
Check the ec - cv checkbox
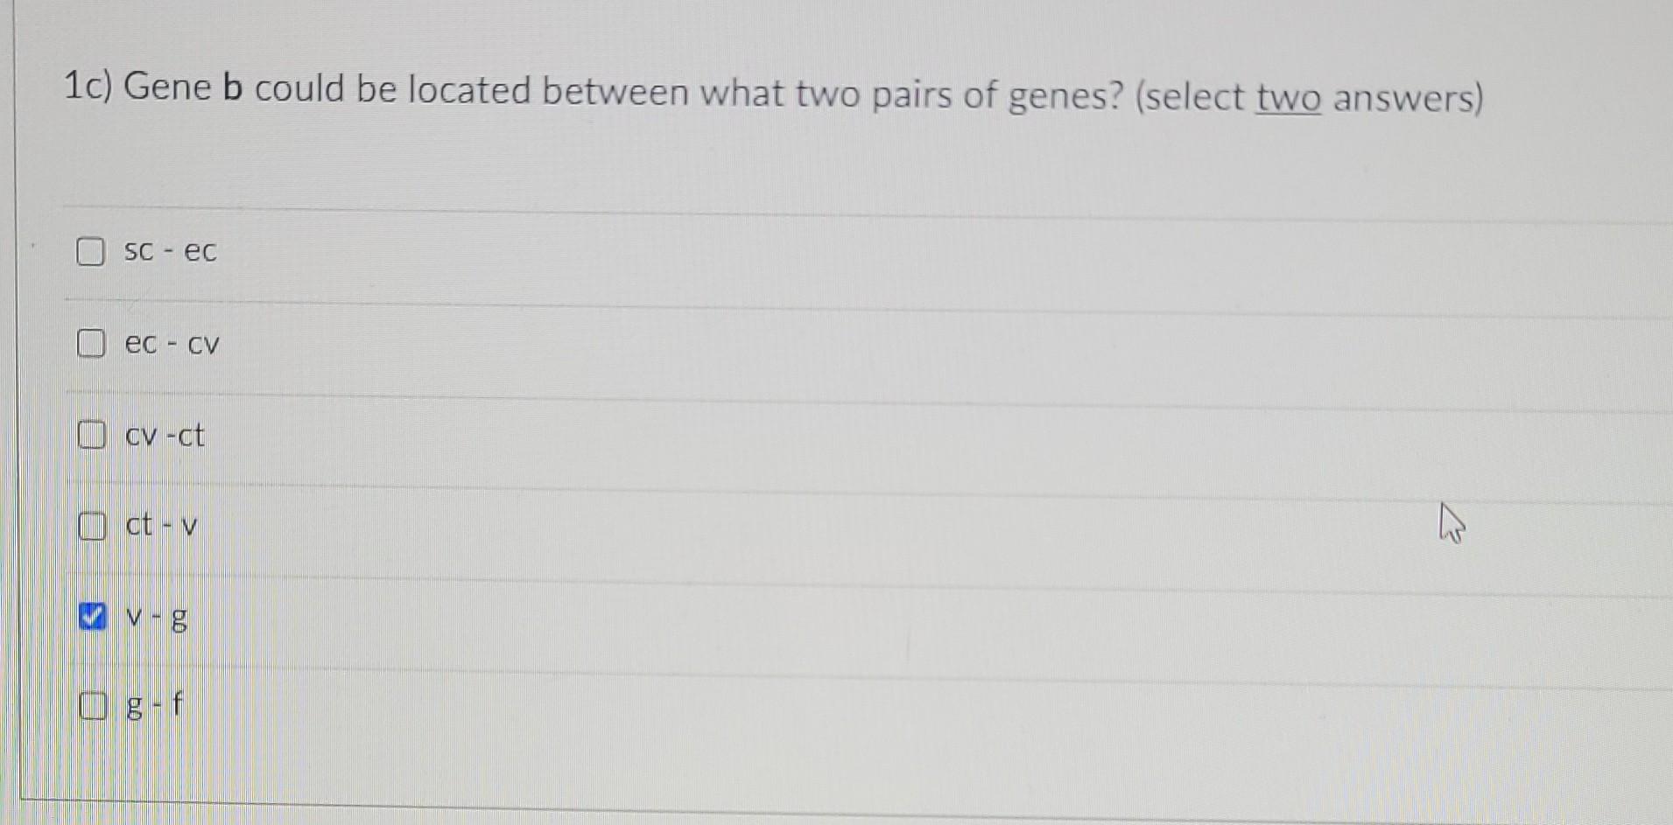tap(90, 344)
